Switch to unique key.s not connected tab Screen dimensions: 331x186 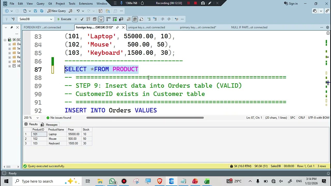[x=146, y=27]
